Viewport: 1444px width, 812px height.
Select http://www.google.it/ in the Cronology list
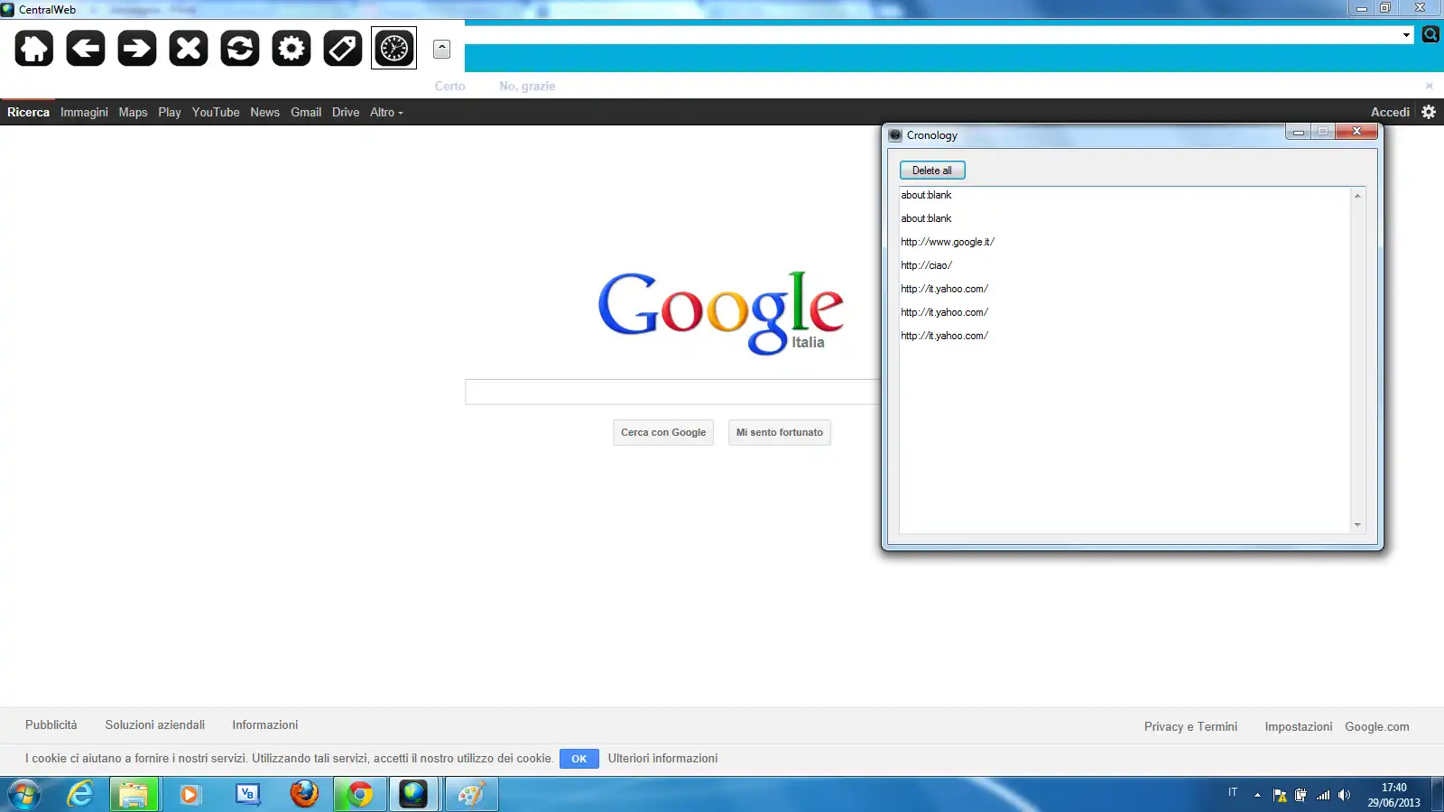click(x=948, y=242)
